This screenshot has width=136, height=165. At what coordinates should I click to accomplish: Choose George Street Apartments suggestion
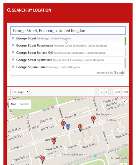[67, 60]
